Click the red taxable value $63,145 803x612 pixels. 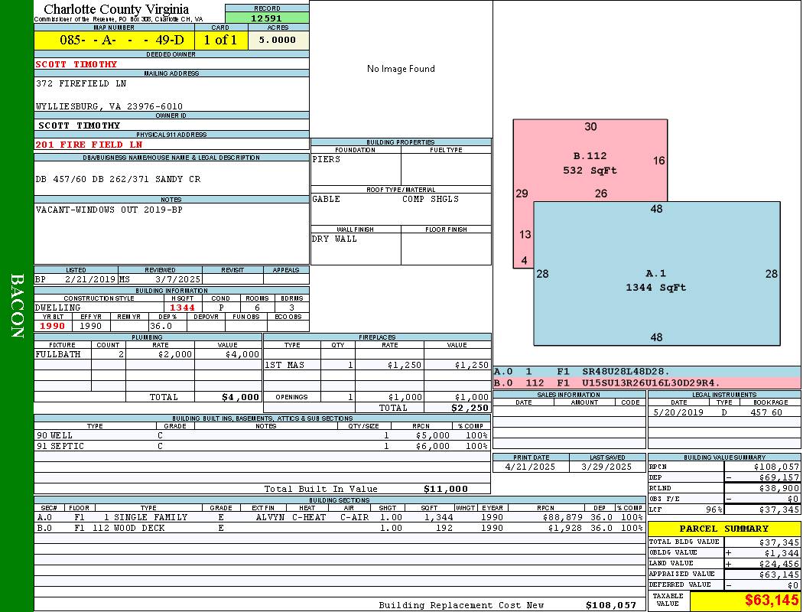(x=771, y=601)
